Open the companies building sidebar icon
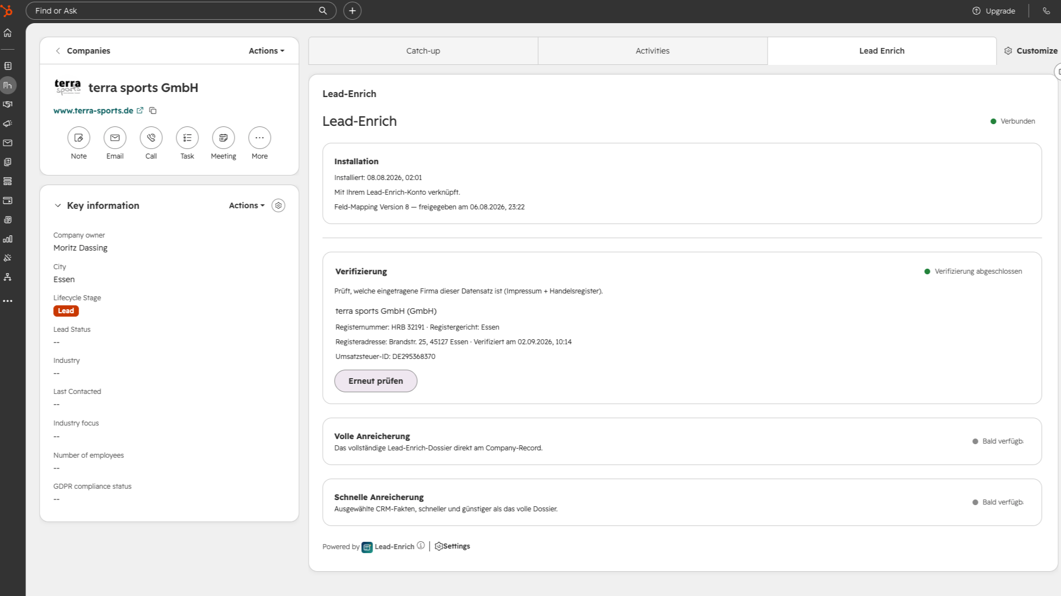This screenshot has width=1061, height=596. (8, 85)
